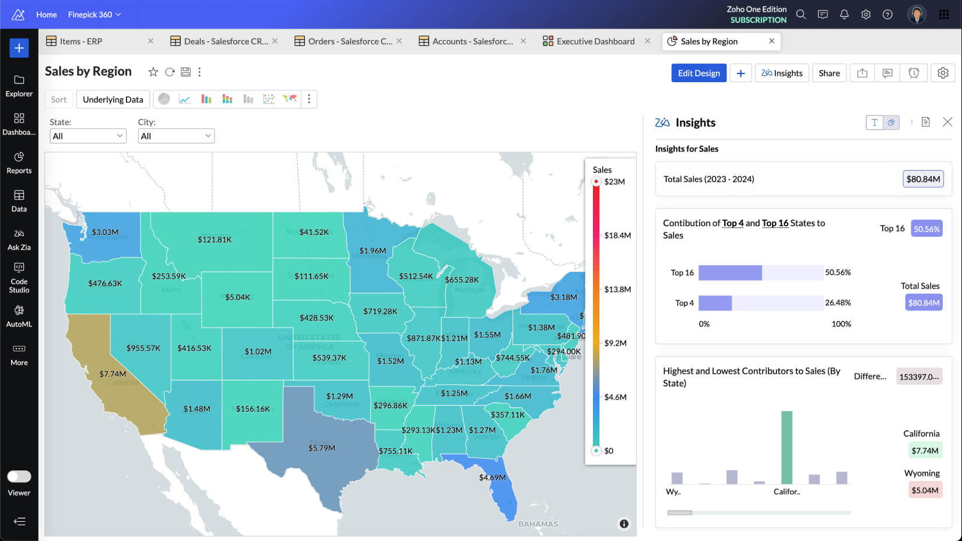
Task: Open the Items - ERP tab
Action: tap(81, 41)
